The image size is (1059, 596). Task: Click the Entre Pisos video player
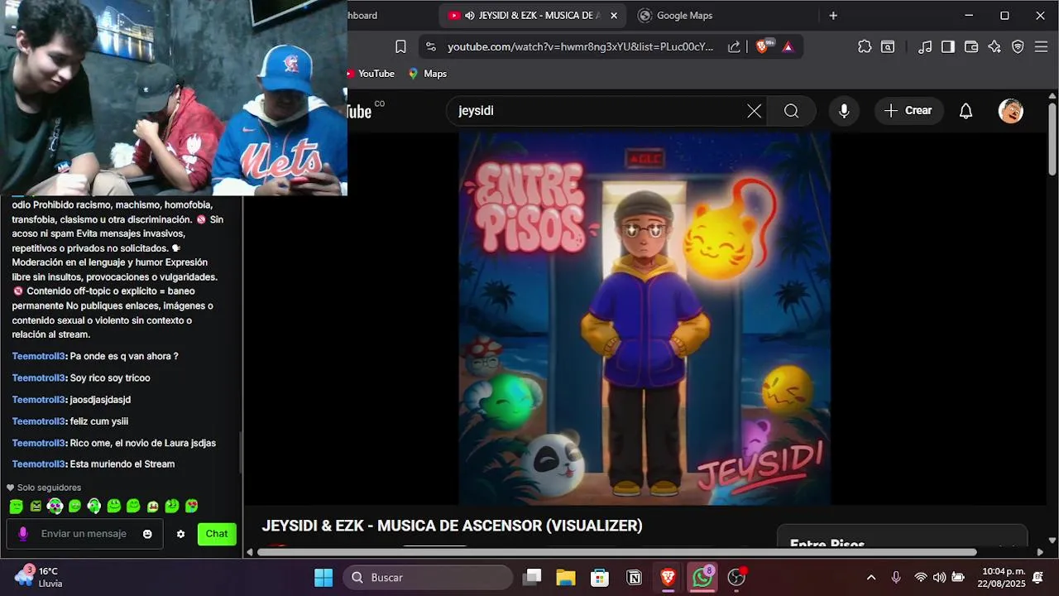coord(645,319)
